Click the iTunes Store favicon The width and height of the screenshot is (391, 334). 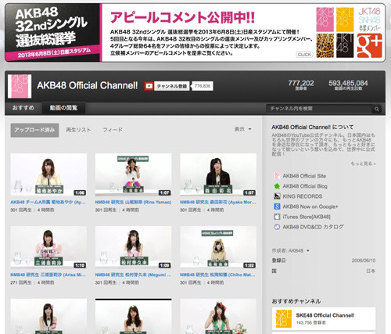tap(277, 217)
